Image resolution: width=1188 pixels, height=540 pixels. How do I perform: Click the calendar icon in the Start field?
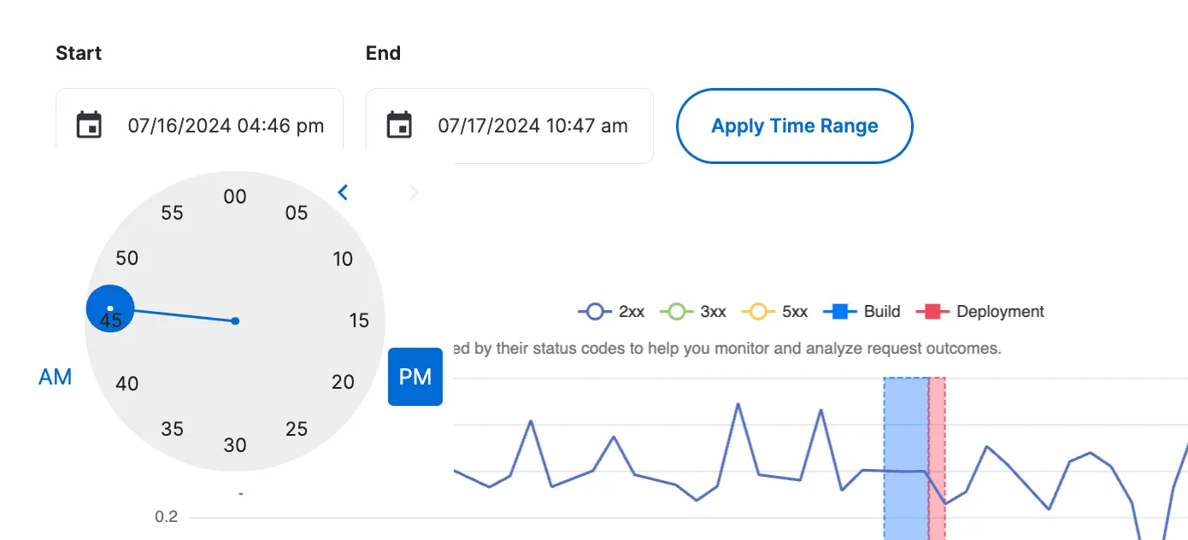pyautogui.click(x=88, y=125)
